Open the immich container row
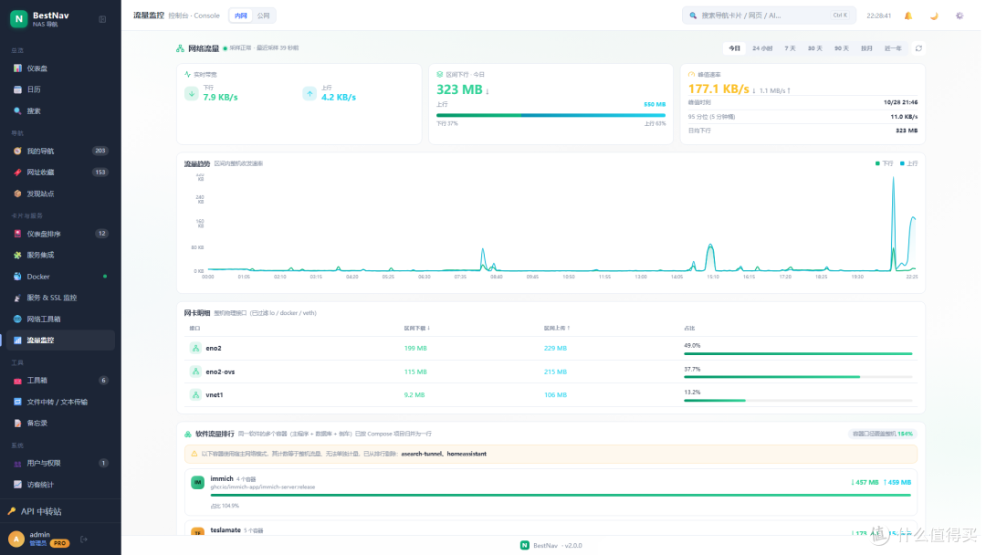Viewport: 986px width, 555px height. pyautogui.click(x=551, y=492)
